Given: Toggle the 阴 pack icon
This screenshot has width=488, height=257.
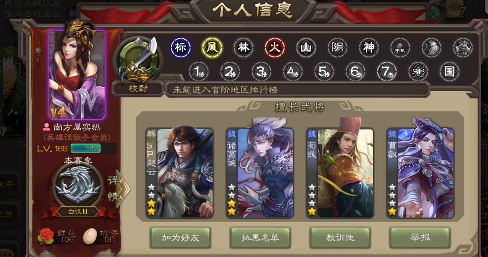Looking at the screenshot, I should [337, 48].
